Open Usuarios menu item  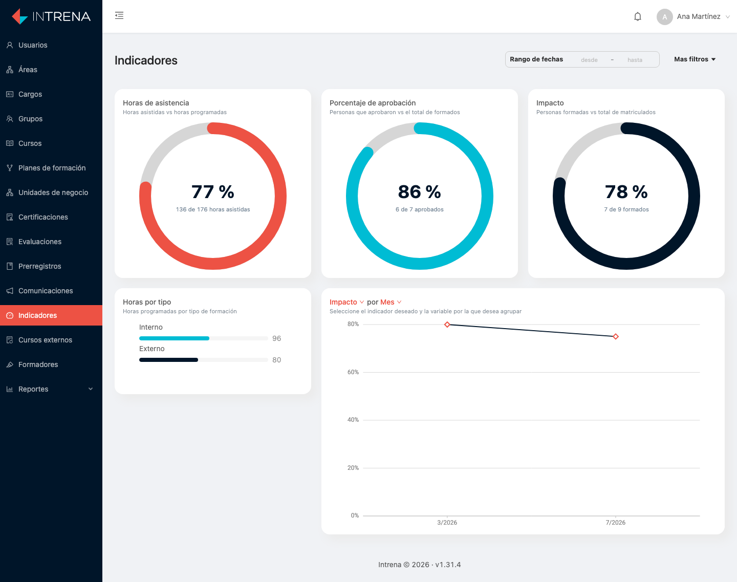51,45
